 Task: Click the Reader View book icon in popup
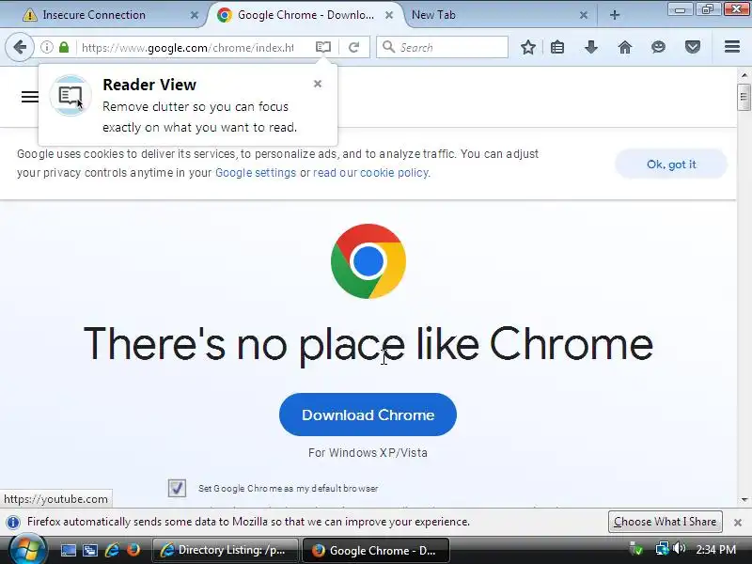(x=70, y=96)
